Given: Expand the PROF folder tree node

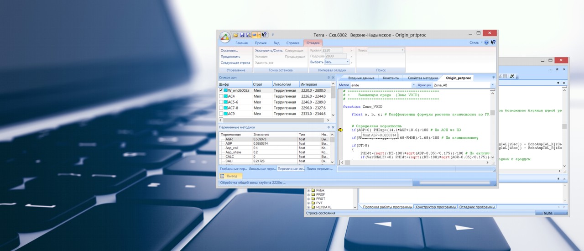Looking at the screenshot, I should click(308, 194).
